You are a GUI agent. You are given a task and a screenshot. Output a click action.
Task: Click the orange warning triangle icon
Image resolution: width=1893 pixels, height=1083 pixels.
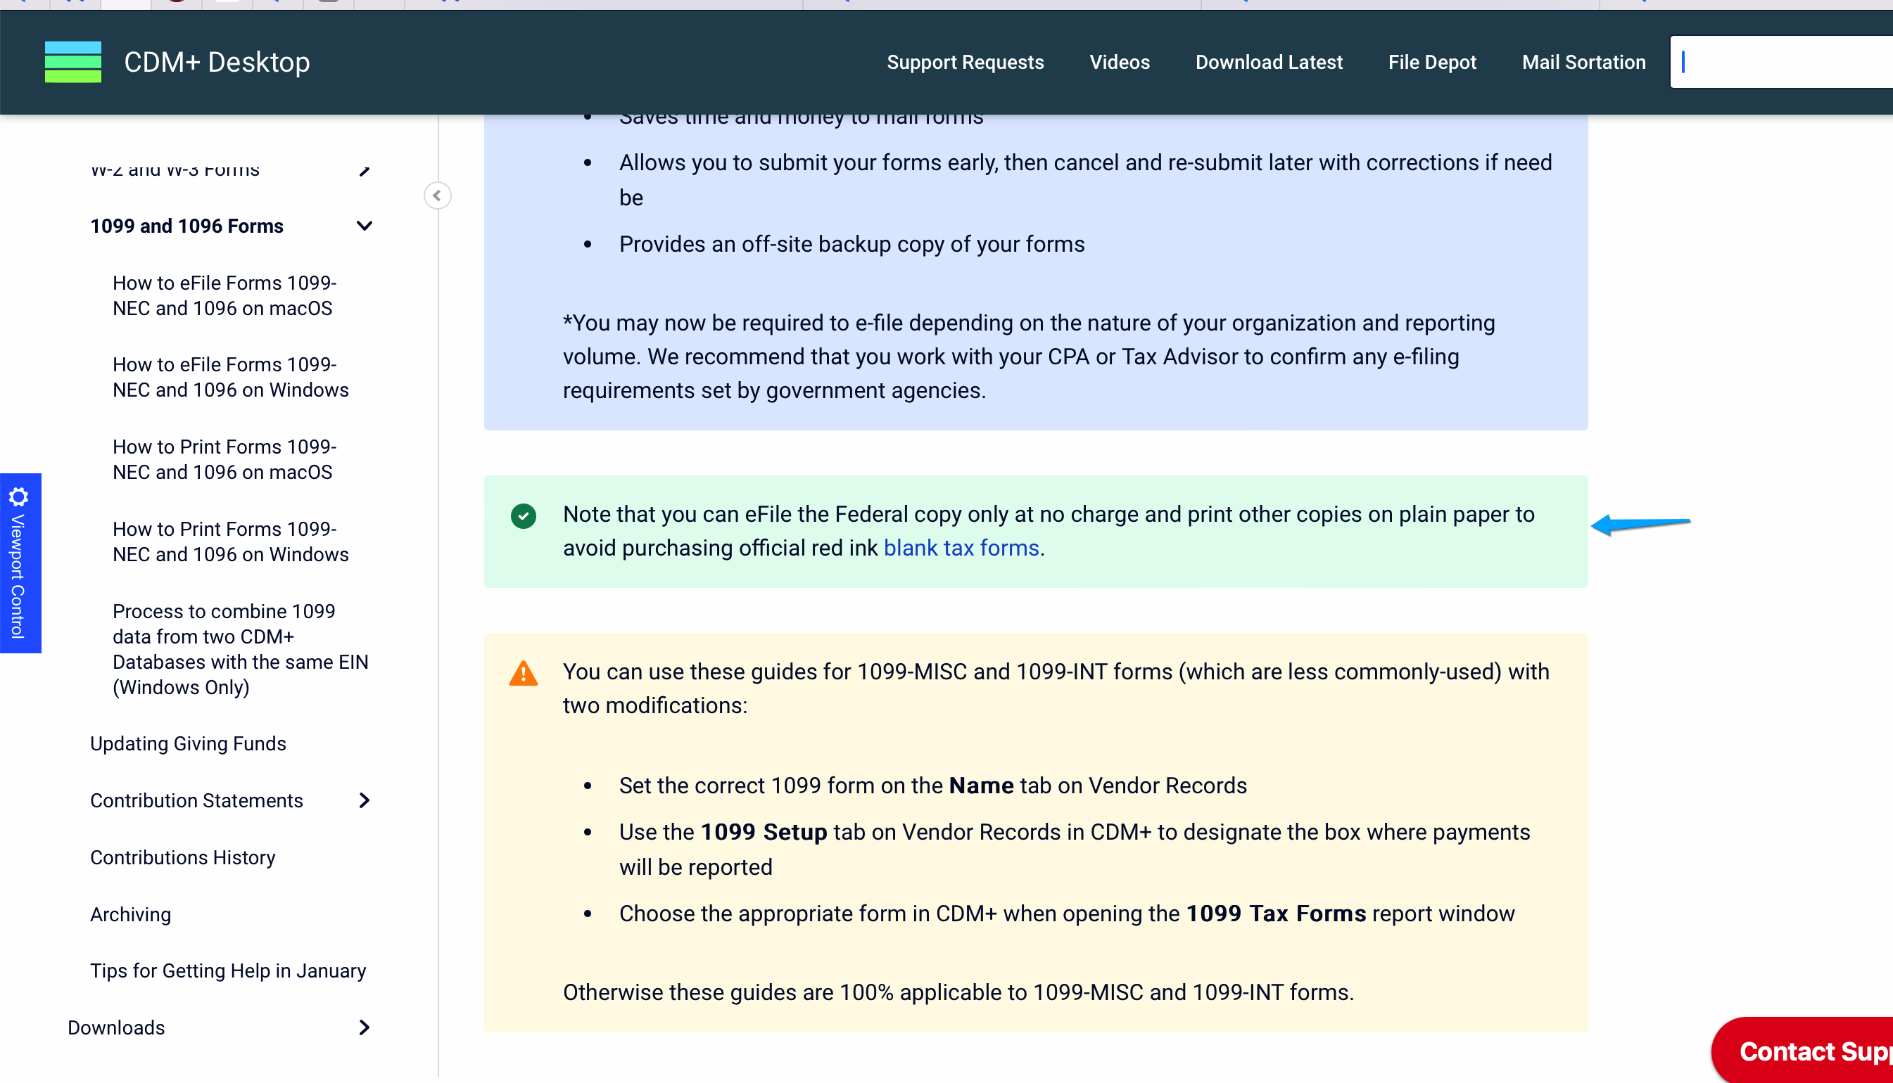coord(523,673)
